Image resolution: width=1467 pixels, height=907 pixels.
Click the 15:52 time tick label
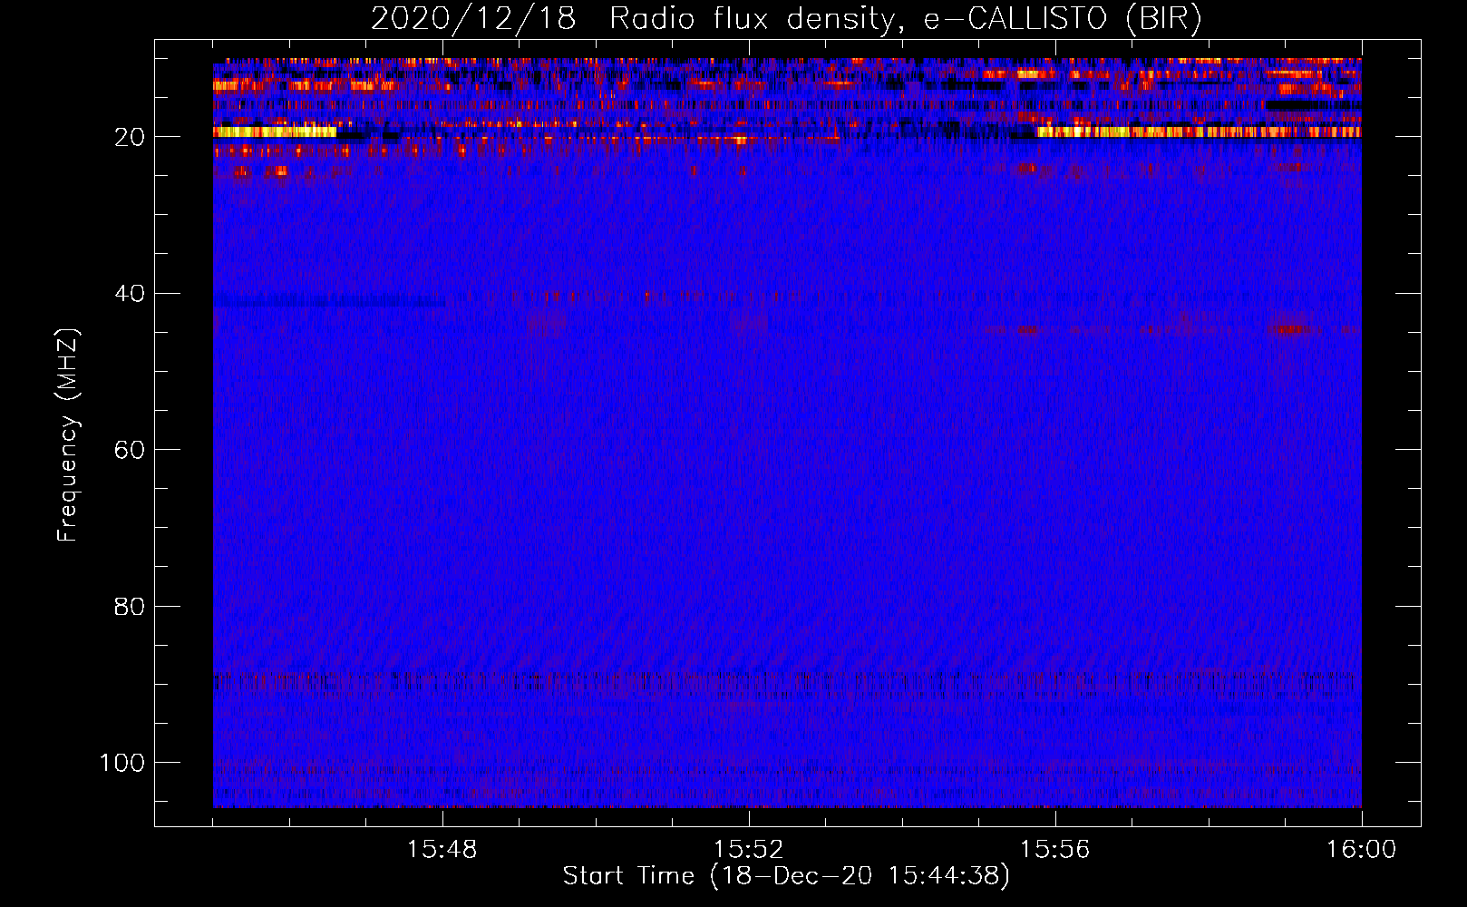click(748, 850)
